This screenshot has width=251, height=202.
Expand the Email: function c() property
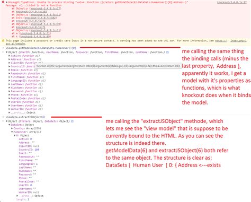[10, 70]
